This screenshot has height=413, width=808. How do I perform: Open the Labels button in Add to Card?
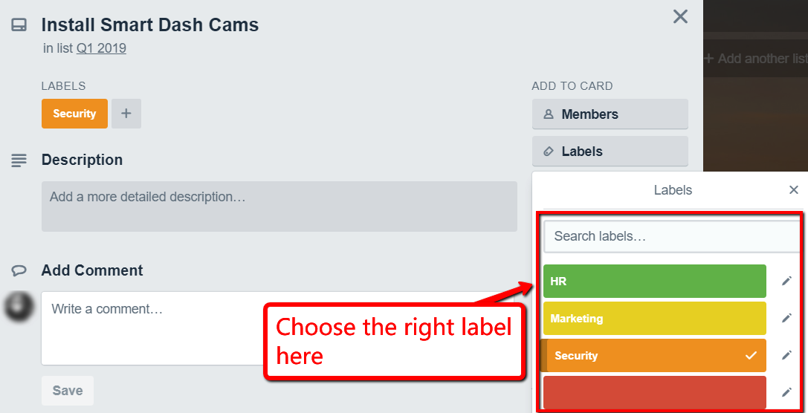click(610, 152)
